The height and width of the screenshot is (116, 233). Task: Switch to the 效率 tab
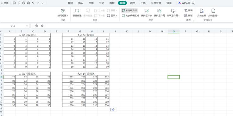169,3
